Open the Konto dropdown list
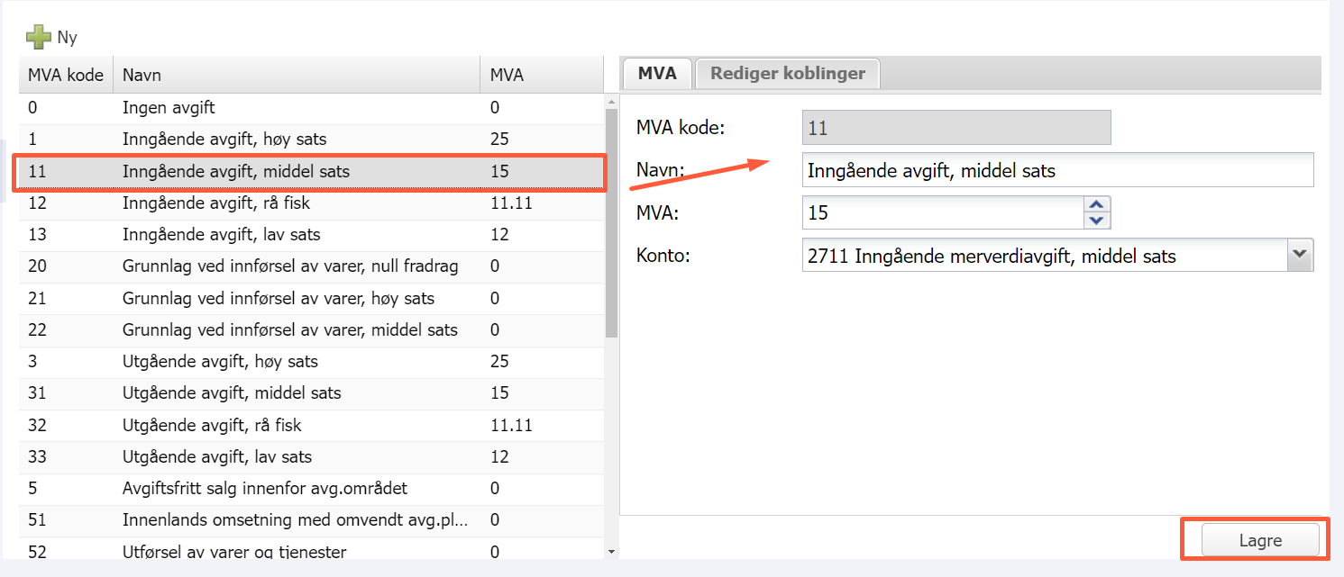Image resolution: width=1344 pixels, height=577 pixels. (1299, 255)
